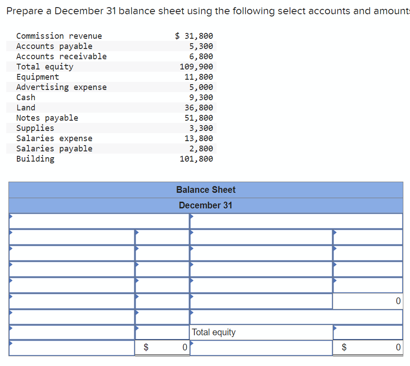Select the Building row in the account list
The width and height of the screenshot is (410, 366).
coord(36,159)
